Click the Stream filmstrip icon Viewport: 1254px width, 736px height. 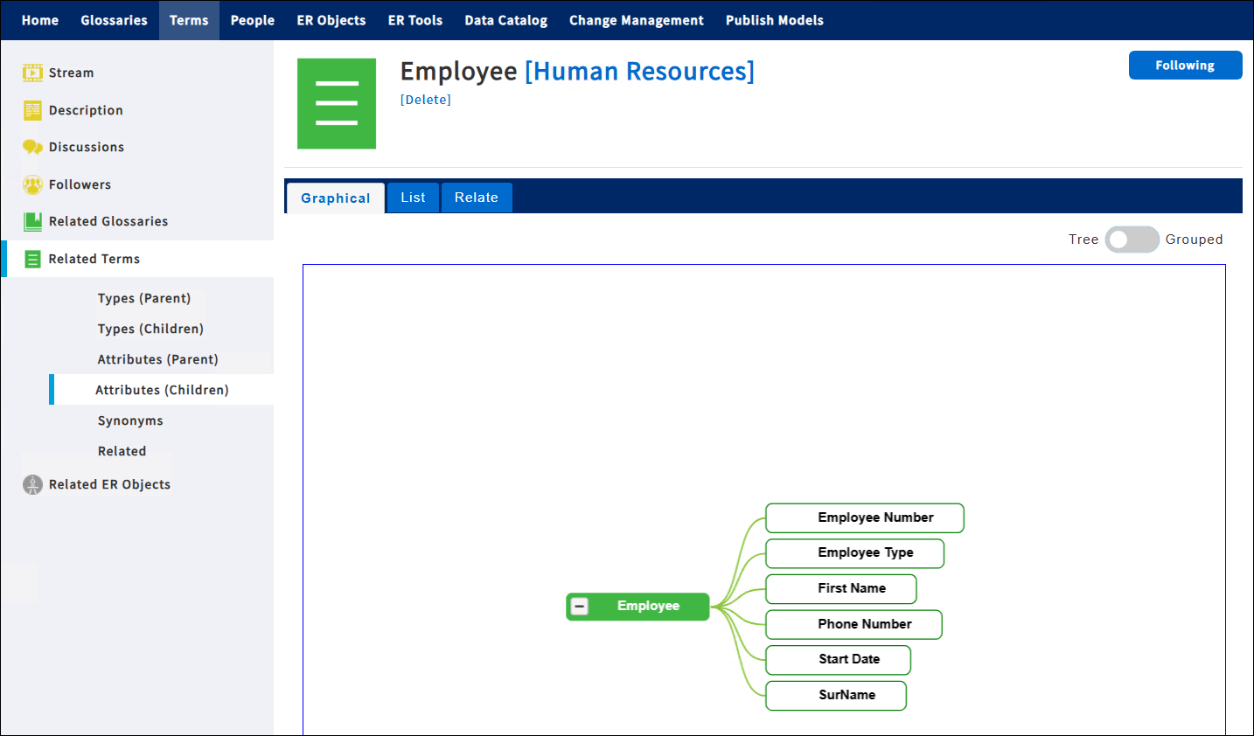click(32, 73)
